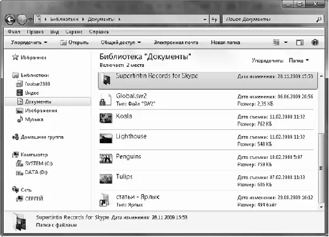Go back with the Back arrow button
The width and height of the screenshot is (329, 237).
(10, 20)
